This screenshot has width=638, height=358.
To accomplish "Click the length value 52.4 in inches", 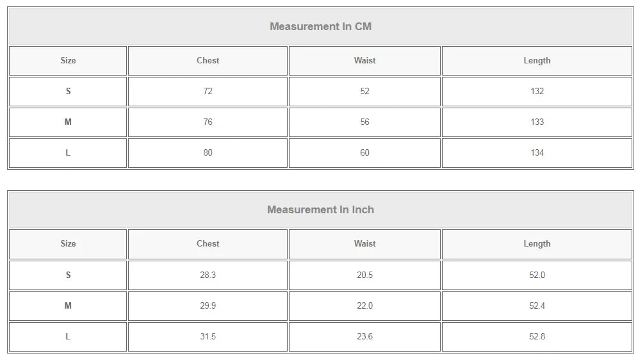I will click(537, 306).
